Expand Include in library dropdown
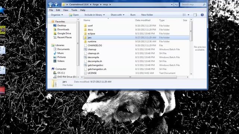 click(94, 15)
